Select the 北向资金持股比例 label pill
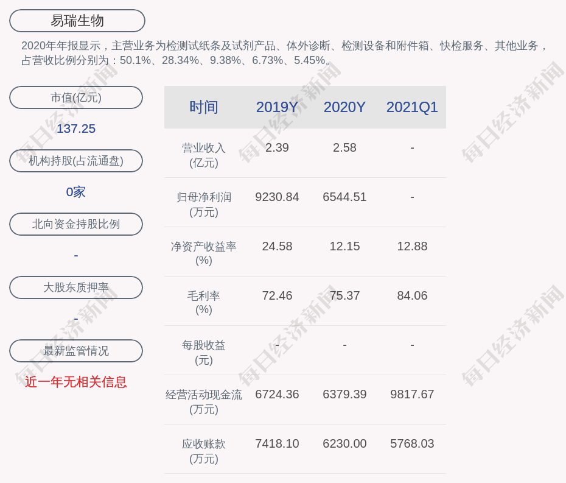 76,224
